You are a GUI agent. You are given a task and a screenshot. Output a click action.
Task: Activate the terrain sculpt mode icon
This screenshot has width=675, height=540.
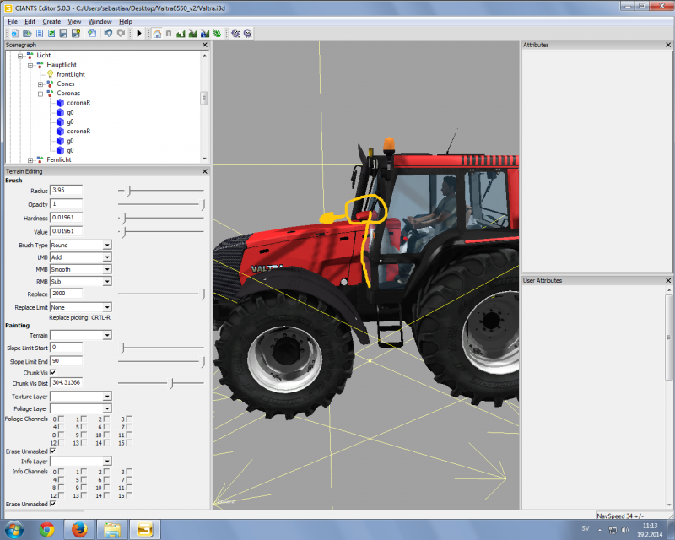[x=181, y=33]
